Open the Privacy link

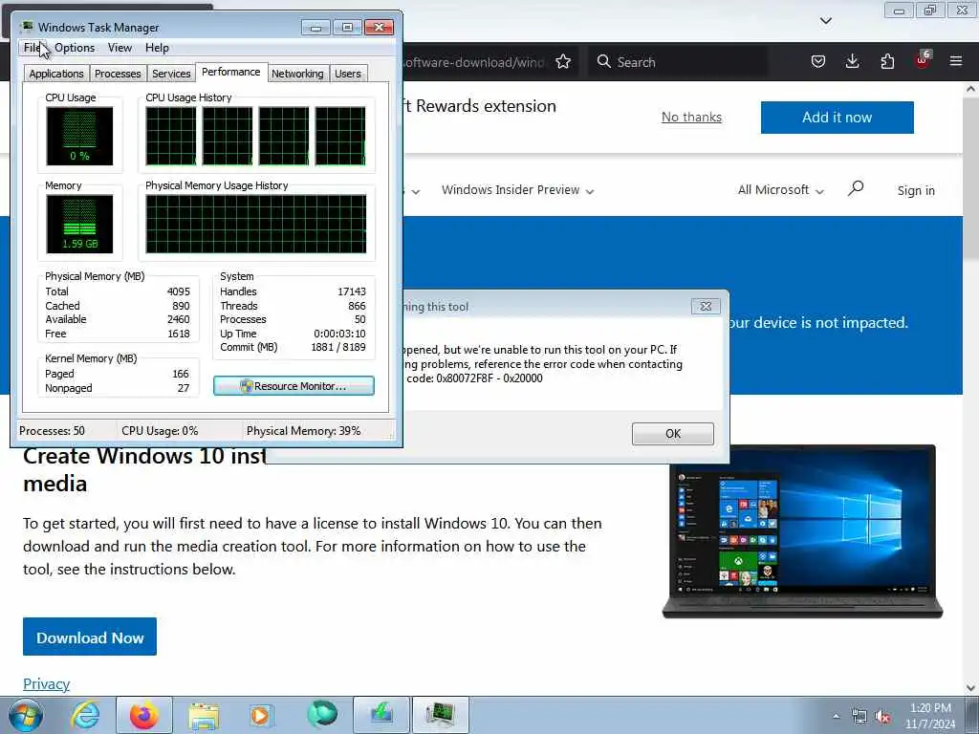[x=46, y=683]
